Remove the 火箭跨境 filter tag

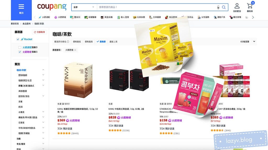pyautogui.click(x=75, y=50)
